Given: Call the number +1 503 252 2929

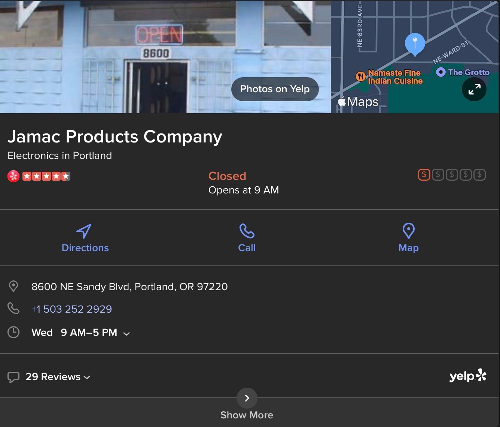Looking at the screenshot, I should click(x=71, y=309).
